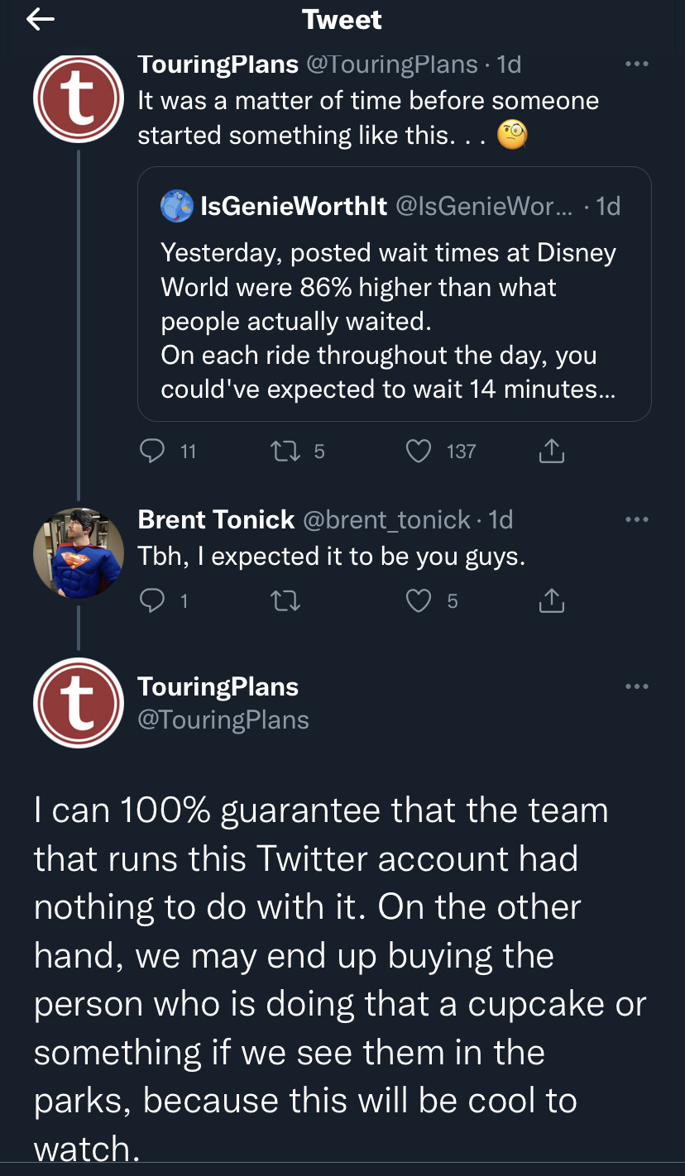The width and height of the screenshot is (685, 1176).
Task: Open the reply icon under TouringPlans' quote tweet
Action: click(x=152, y=451)
